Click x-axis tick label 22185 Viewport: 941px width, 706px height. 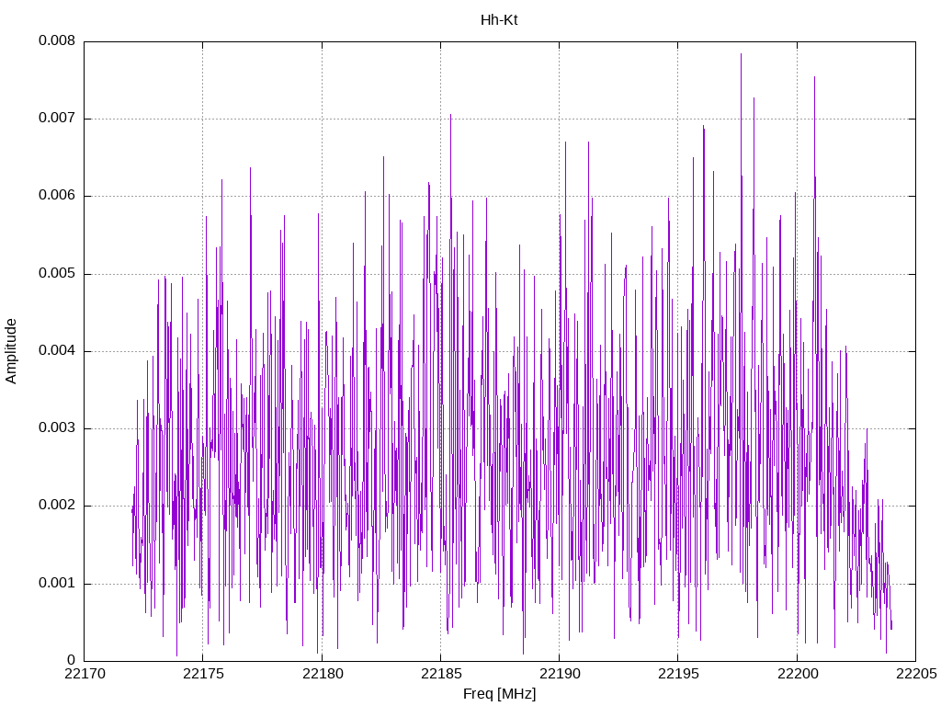click(441, 674)
